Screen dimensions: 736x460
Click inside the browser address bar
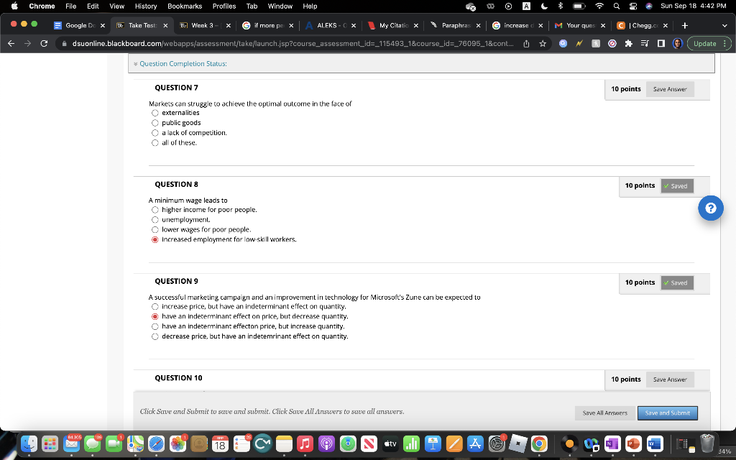coord(287,43)
